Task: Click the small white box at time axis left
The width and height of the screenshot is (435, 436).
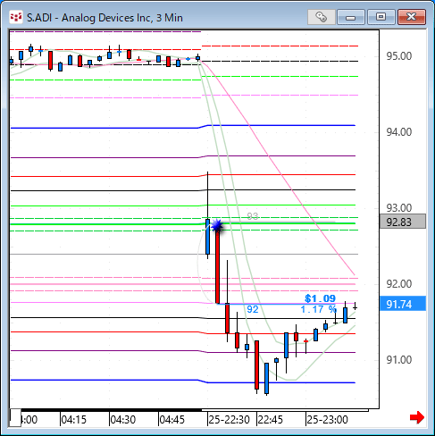Action: pyautogui.click(x=15, y=418)
